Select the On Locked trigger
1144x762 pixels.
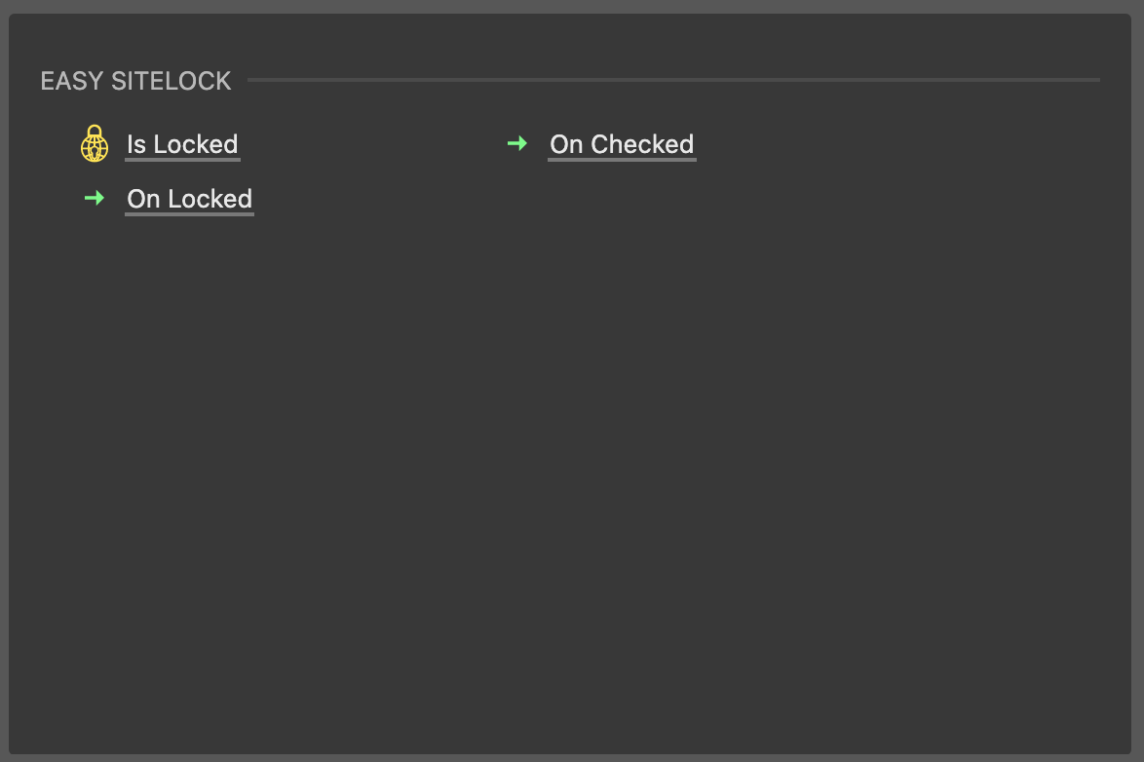pos(189,199)
